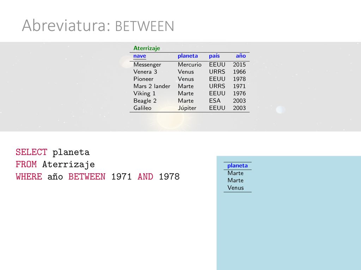The image size is (361, 270).
Task: Select the 'Venera 3' cell
Action: pos(145,72)
